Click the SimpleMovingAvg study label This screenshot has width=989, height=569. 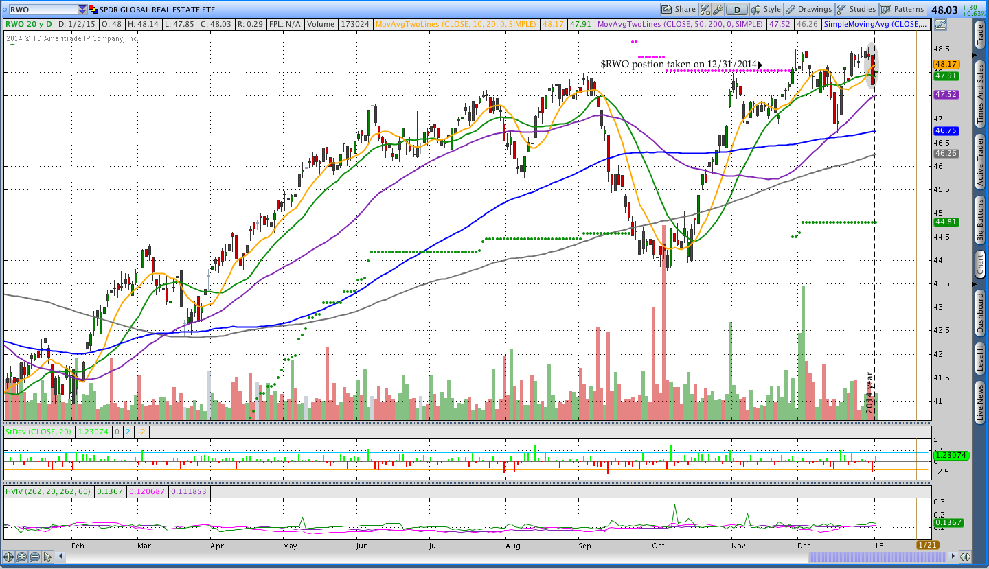click(x=875, y=24)
